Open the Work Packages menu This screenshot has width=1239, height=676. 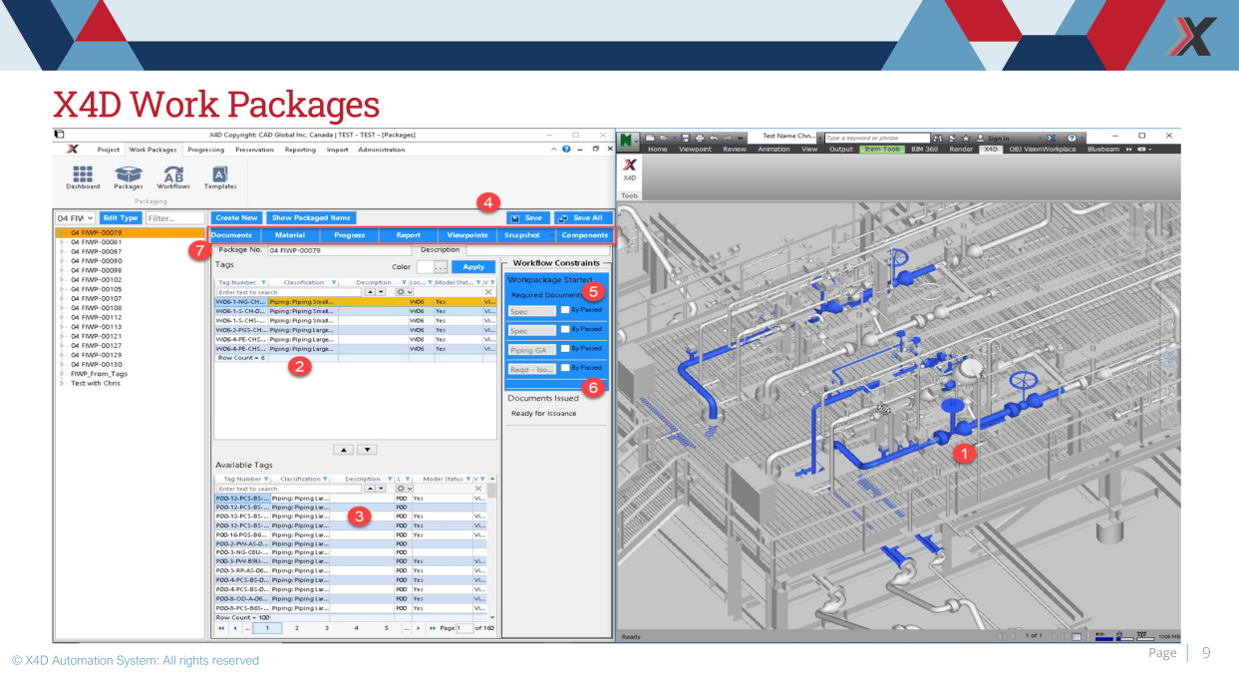pos(154,150)
